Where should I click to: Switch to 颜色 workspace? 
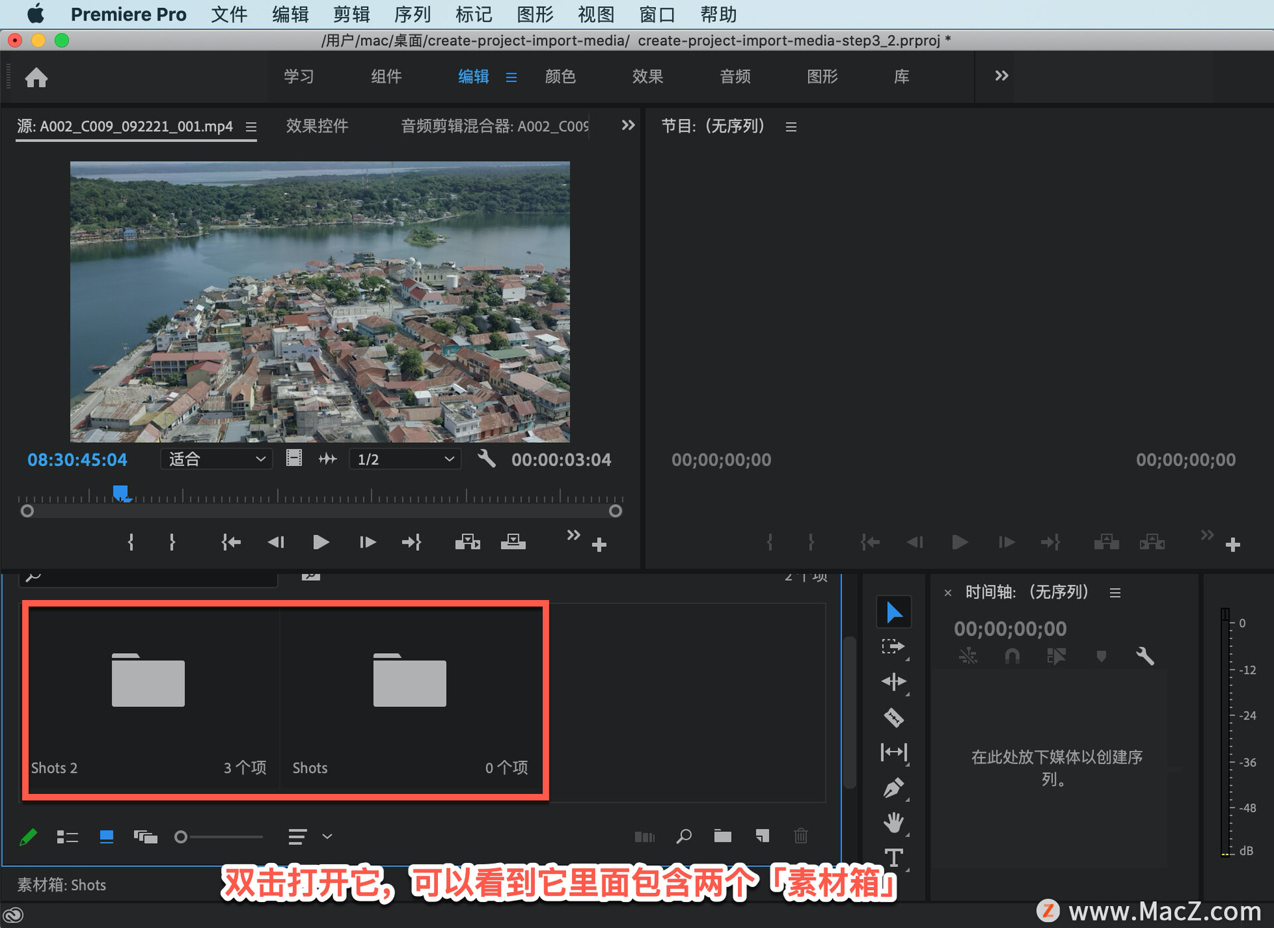click(560, 76)
